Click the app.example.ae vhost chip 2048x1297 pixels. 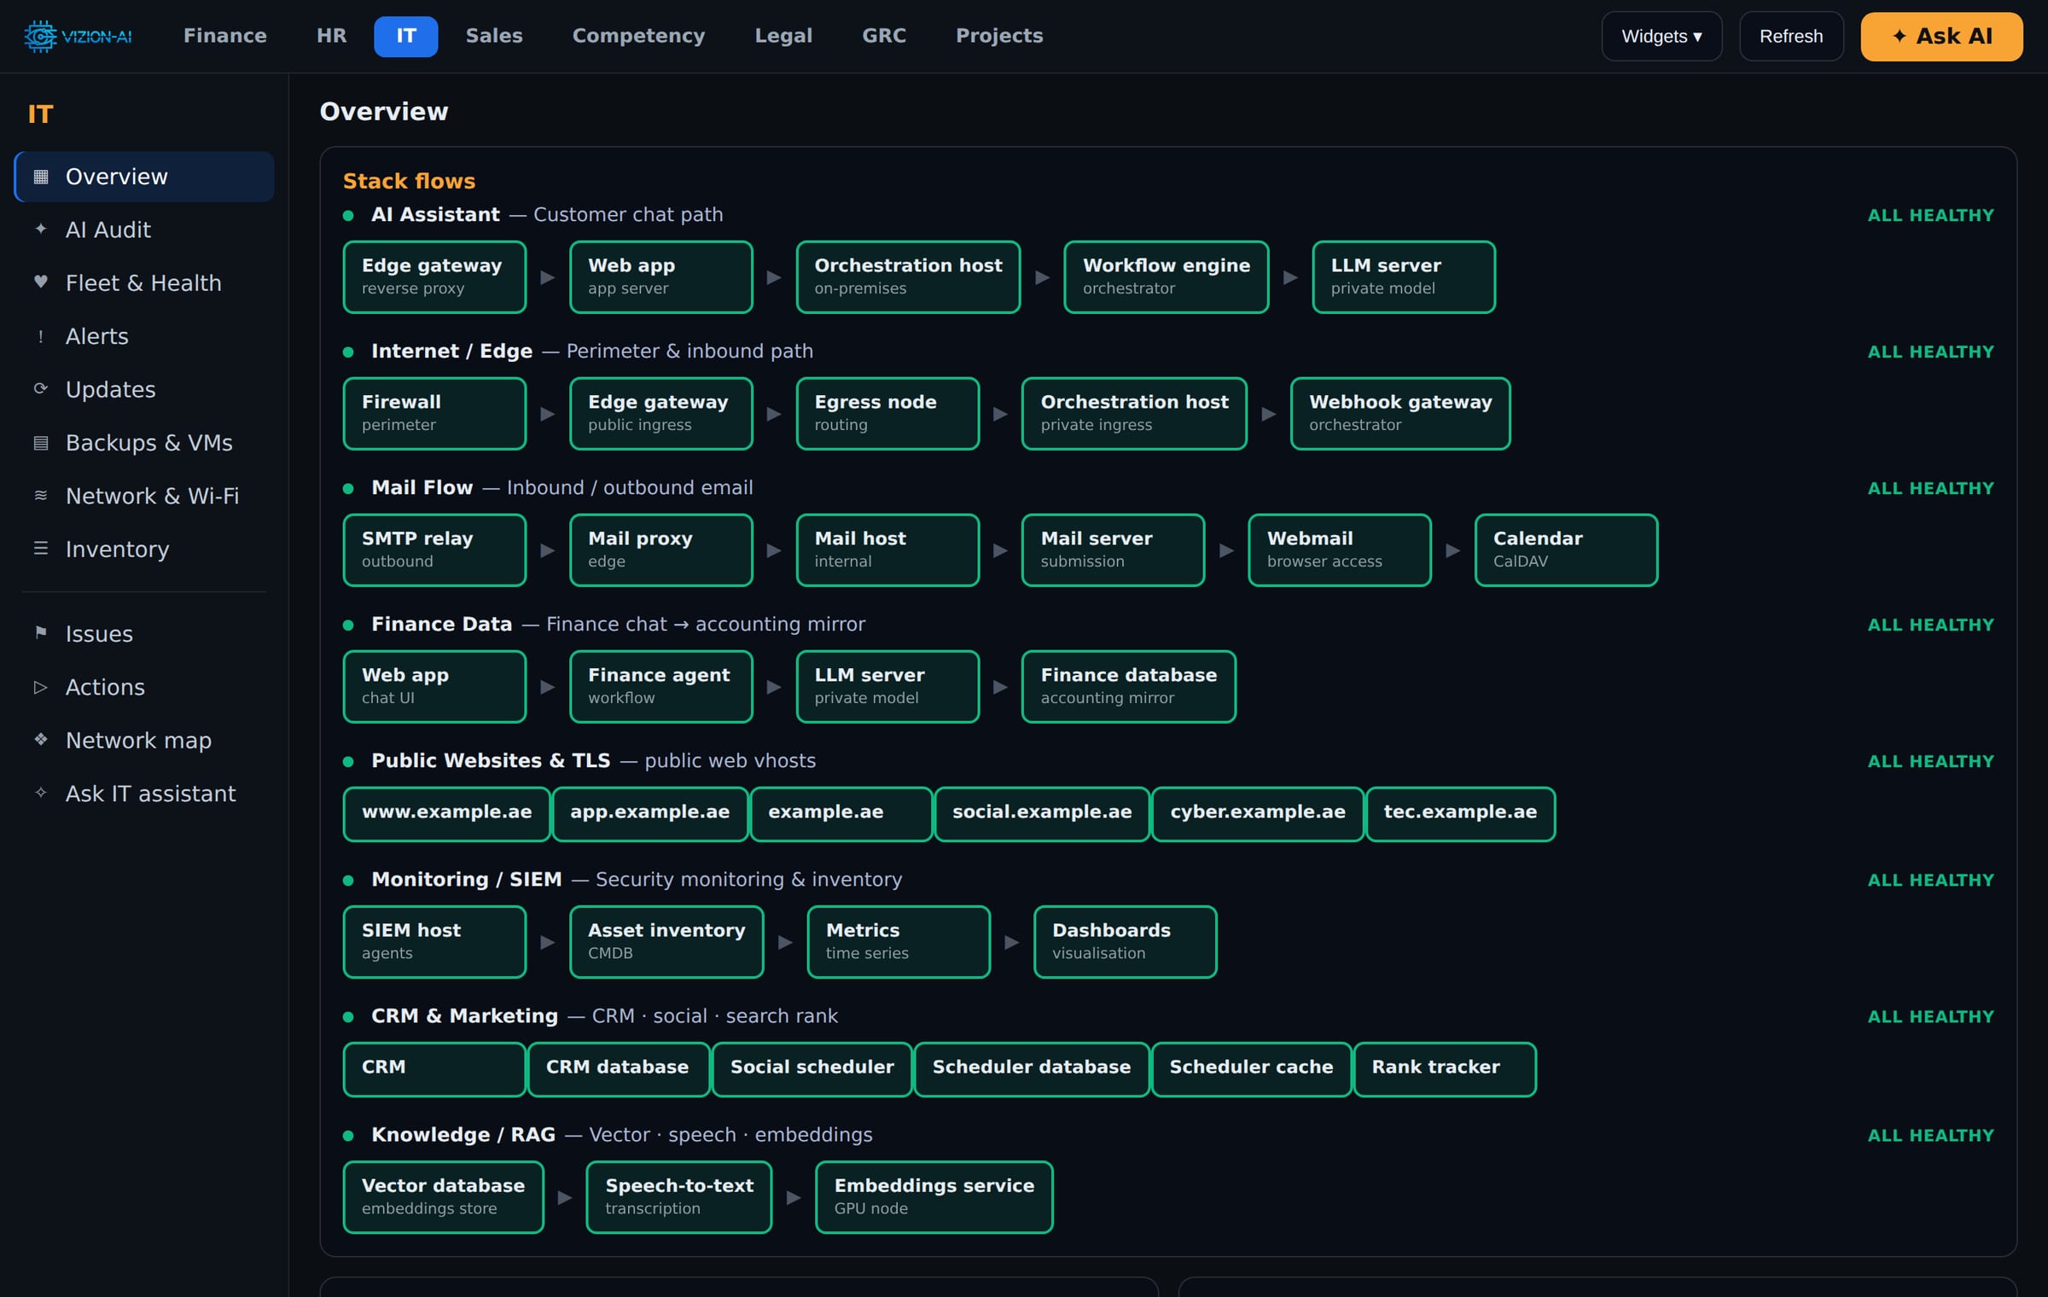[649, 813]
